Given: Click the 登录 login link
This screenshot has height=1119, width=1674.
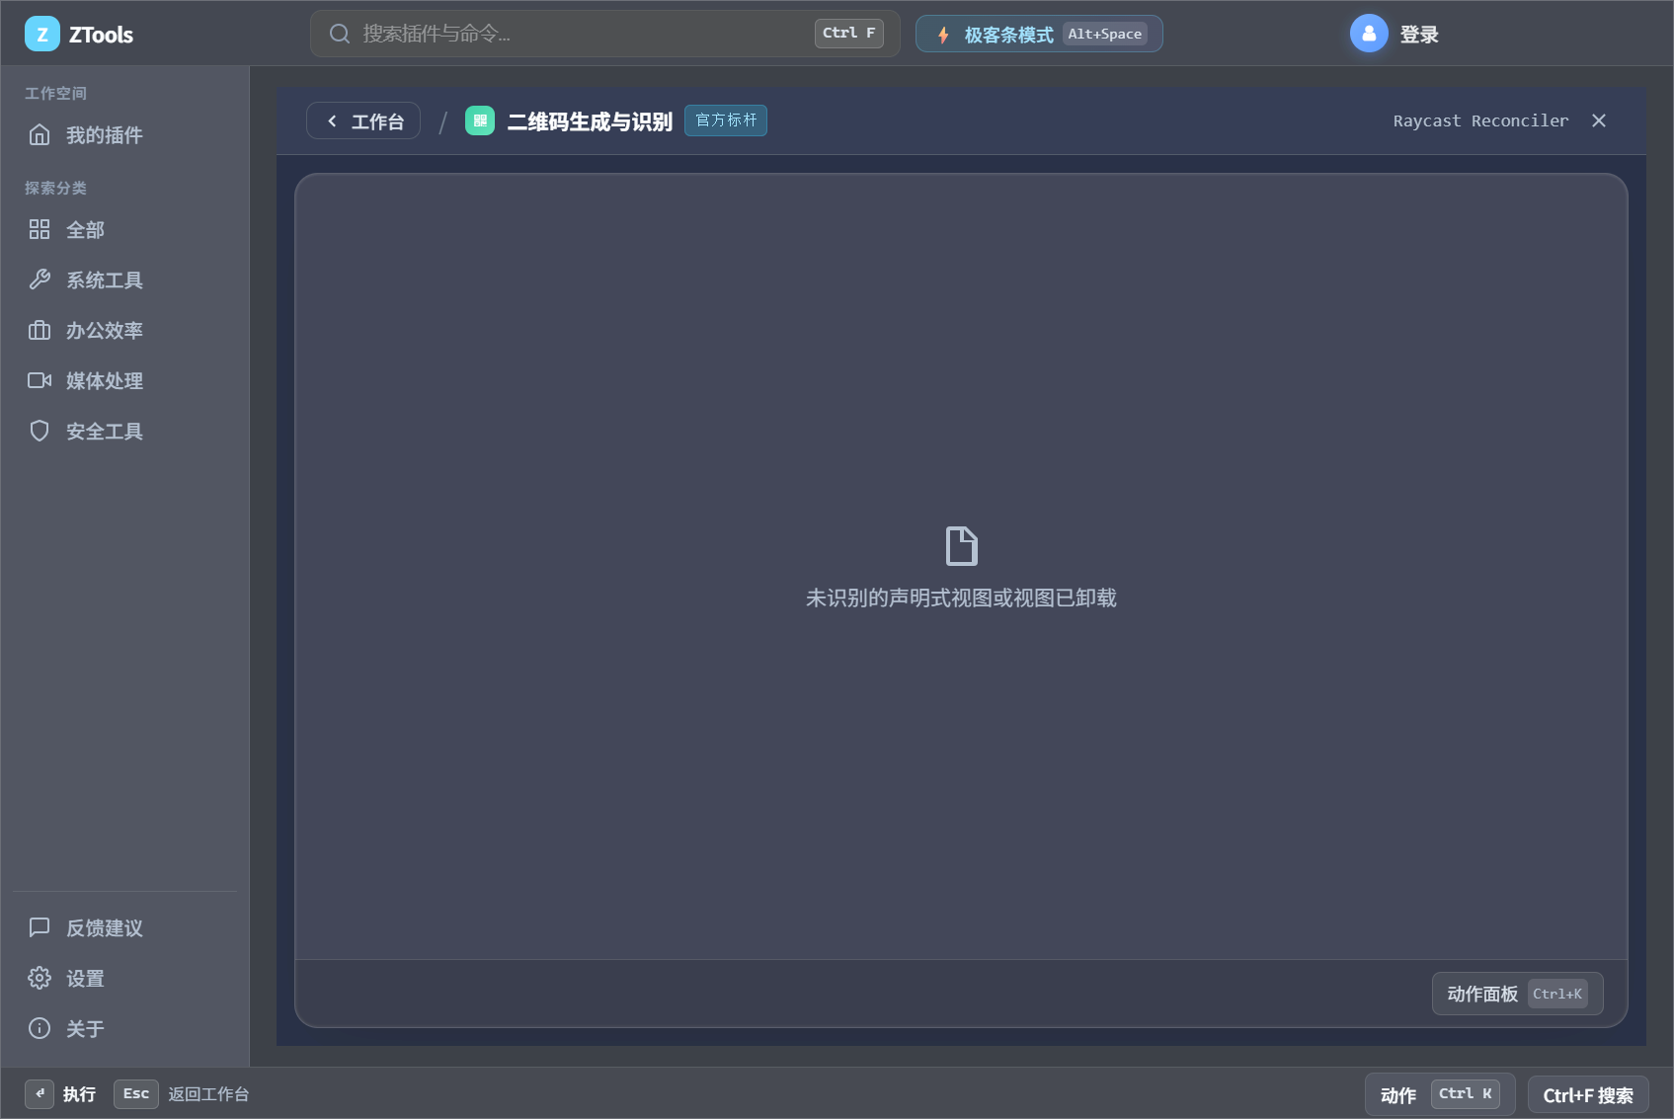Looking at the screenshot, I should 1419,35.
